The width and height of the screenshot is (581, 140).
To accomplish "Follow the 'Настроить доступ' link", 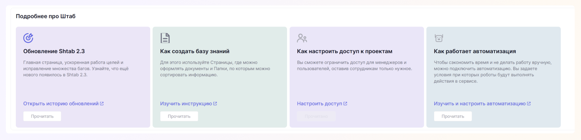I will 320,104.
